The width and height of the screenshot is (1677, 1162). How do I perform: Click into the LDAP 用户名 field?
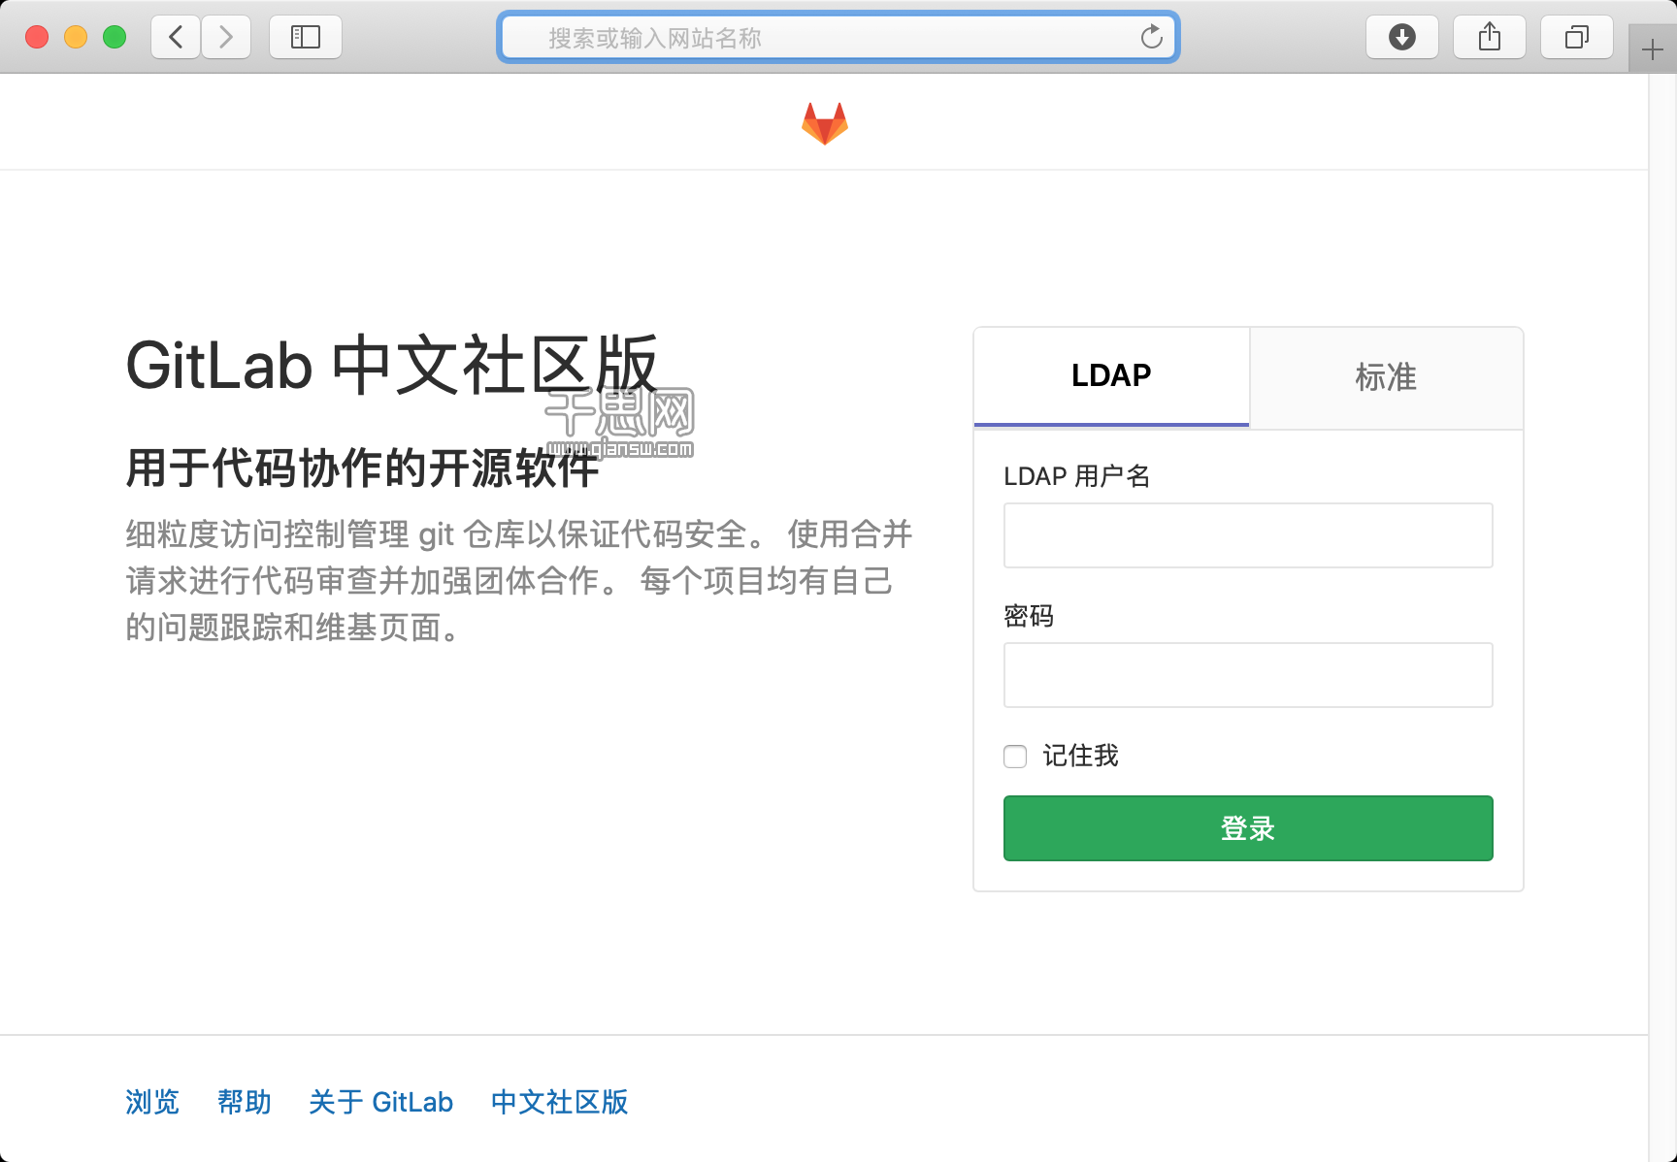(1248, 535)
